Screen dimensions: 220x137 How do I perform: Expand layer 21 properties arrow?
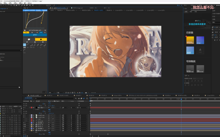click(x=30, y=127)
